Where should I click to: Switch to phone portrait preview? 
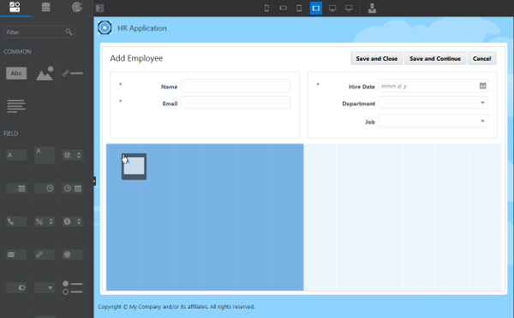(266, 9)
